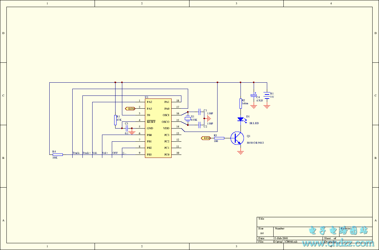The width and height of the screenshot is (379, 250).
Task: Select the R1 47K resistor
Action: point(115,120)
